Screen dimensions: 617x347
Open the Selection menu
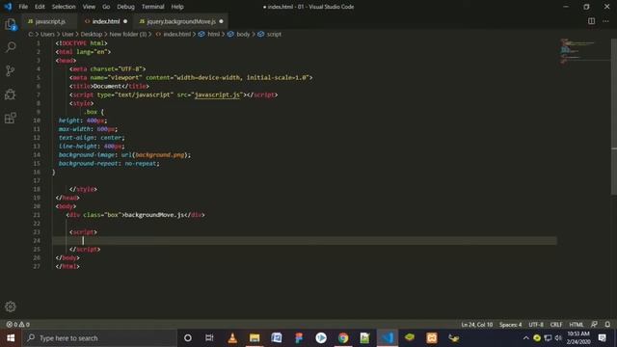coord(64,7)
